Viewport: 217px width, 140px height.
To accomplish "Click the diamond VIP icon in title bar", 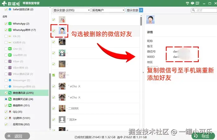I will tap(187, 3).
